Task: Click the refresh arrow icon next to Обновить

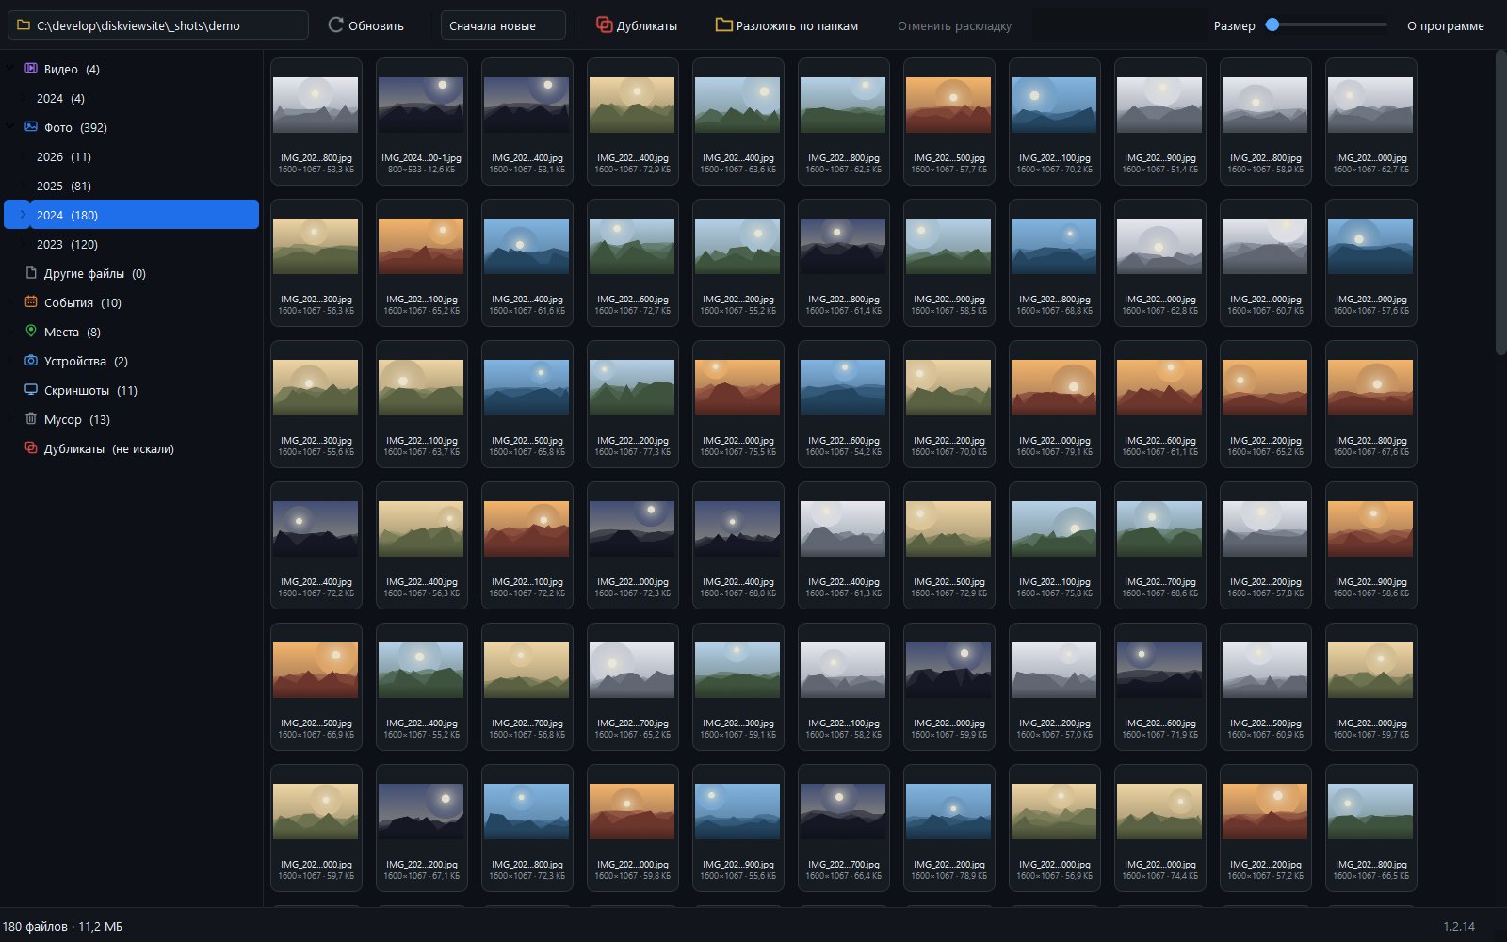Action: (335, 25)
